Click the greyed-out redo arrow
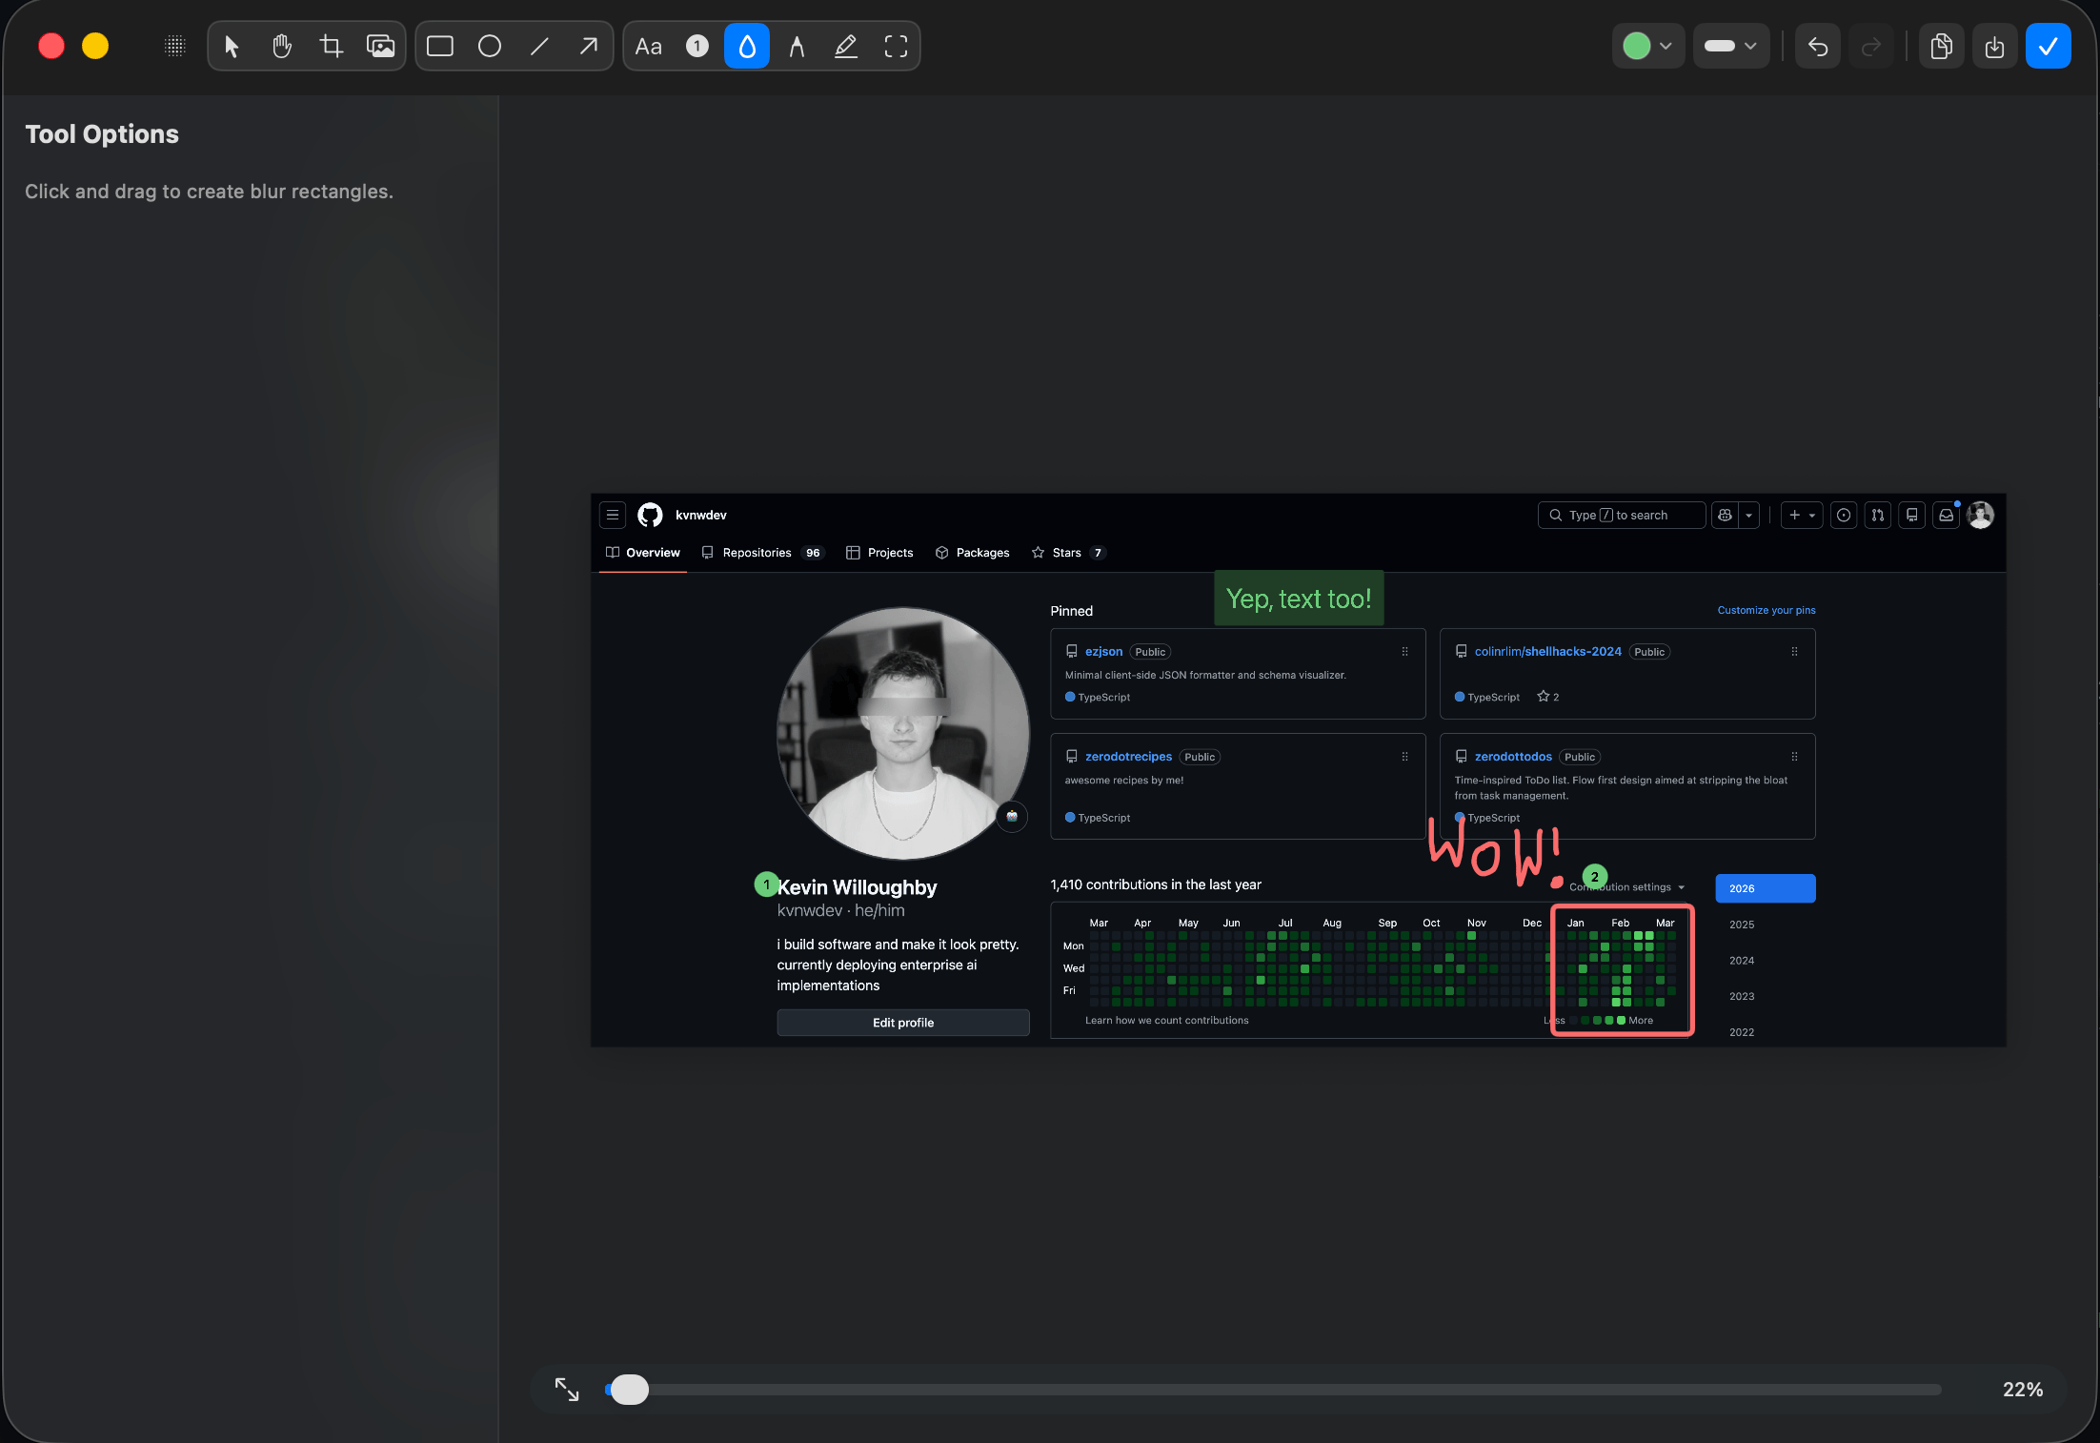The image size is (2100, 1443). coord(1871,46)
